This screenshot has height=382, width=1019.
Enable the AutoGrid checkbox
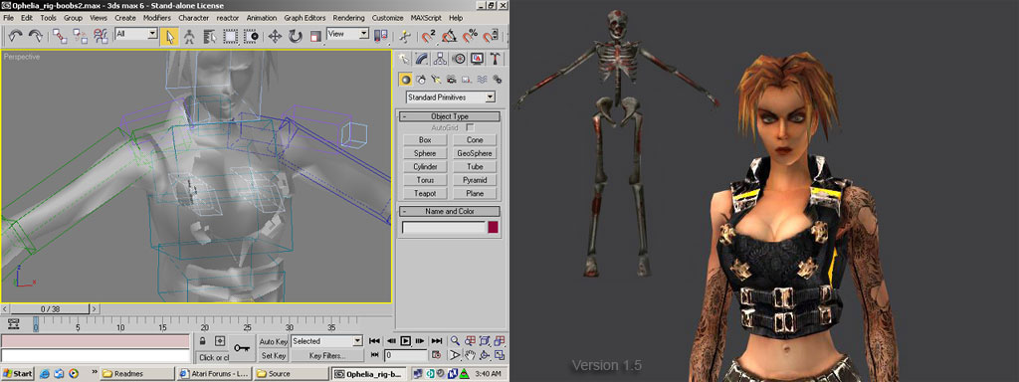click(470, 128)
